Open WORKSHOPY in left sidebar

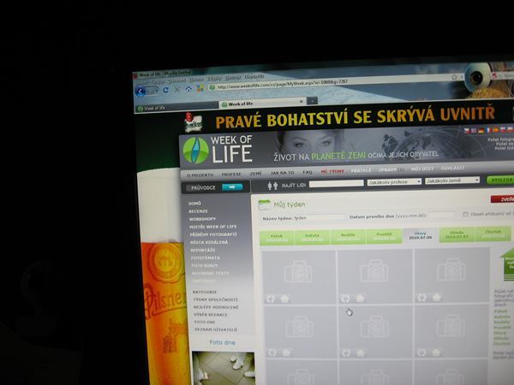pyautogui.click(x=202, y=219)
